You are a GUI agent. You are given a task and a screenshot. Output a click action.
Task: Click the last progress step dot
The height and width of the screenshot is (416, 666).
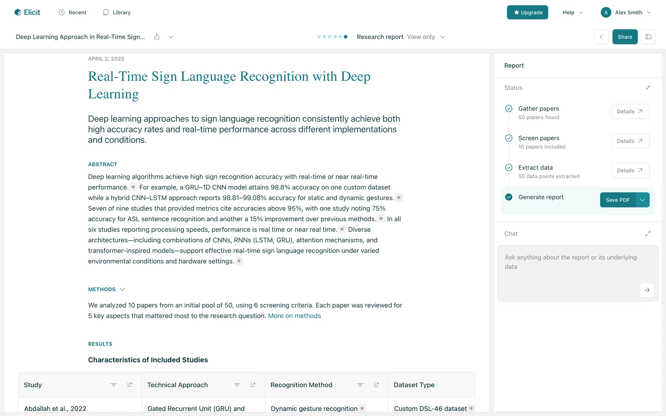coord(345,37)
